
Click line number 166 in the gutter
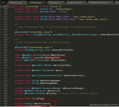5,55
